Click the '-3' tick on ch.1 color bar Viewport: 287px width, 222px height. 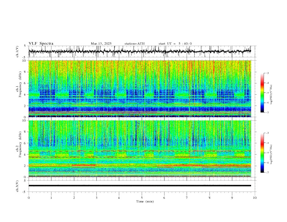point(267,73)
